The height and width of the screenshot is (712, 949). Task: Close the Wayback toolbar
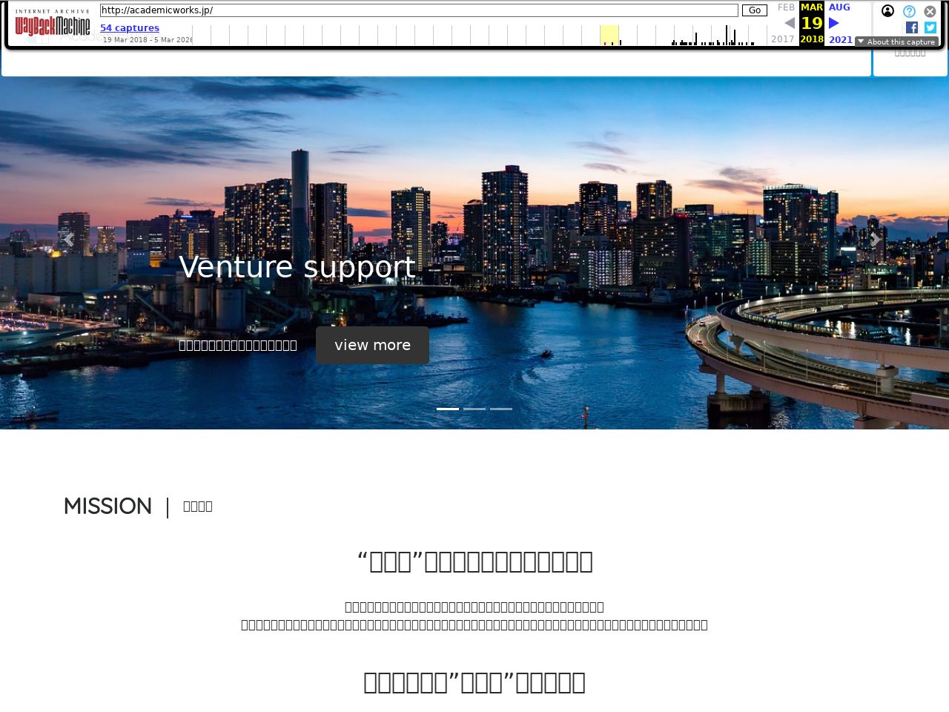coord(930,11)
